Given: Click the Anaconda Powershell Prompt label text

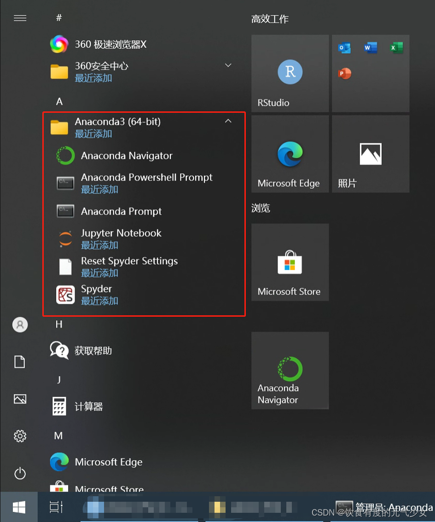Looking at the screenshot, I should tap(147, 177).
